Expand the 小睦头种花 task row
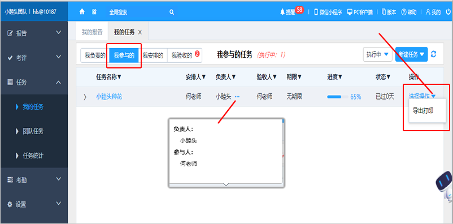453x224 pixels. pyautogui.click(x=85, y=97)
